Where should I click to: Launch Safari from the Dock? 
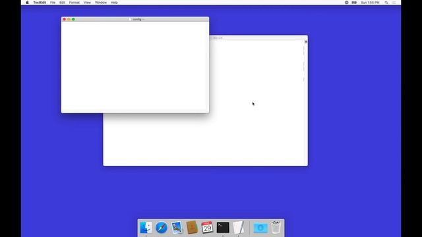pos(161,228)
